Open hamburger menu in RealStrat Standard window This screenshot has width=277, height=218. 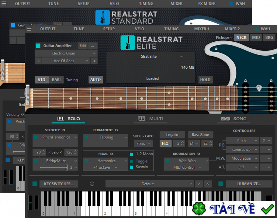pyautogui.click(x=4, y=3)
